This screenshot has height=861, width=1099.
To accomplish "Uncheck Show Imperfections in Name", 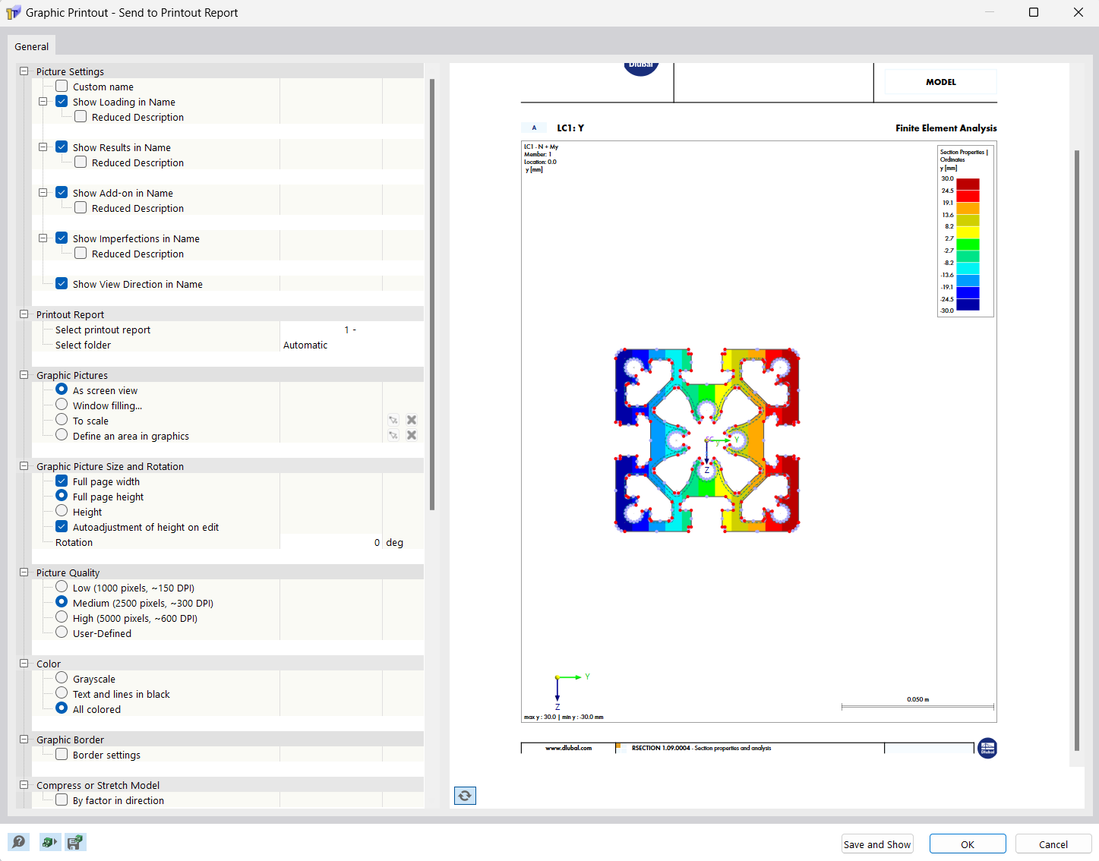I will click(x=62, y=238).
